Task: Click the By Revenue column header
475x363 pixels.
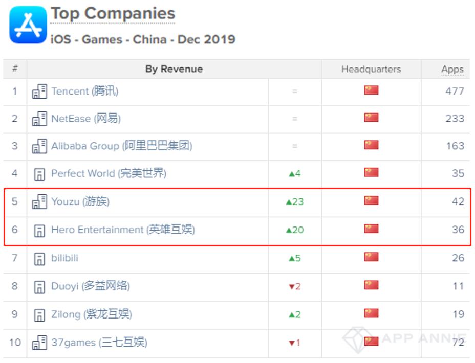Action: click(x=174, y=69)
